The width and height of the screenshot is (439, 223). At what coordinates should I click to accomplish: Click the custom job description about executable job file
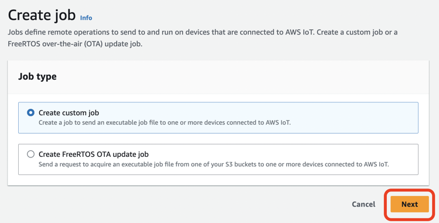click(x=164, y=122)
